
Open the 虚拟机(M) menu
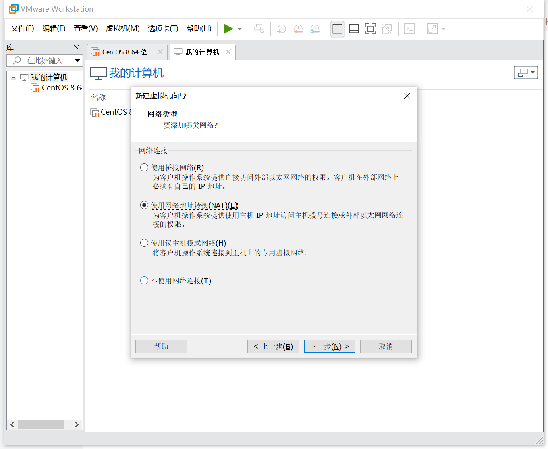click(x=123, y=29)
